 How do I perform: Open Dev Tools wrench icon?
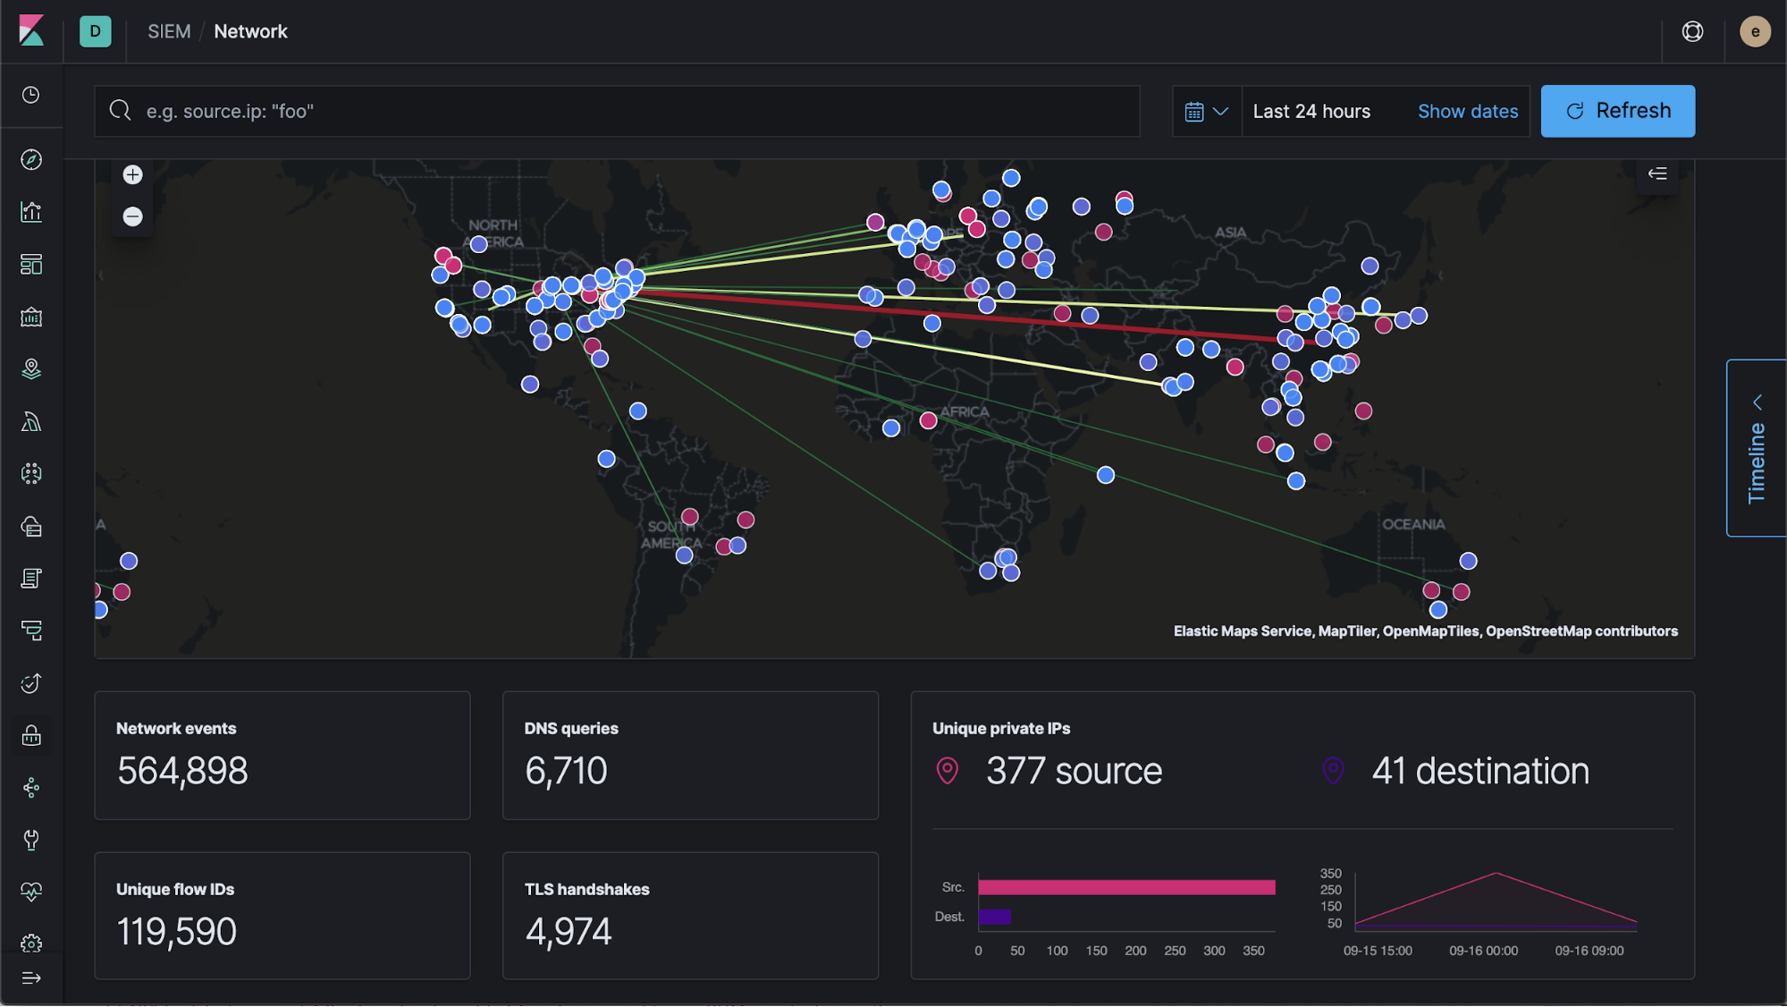coord(31,839)
